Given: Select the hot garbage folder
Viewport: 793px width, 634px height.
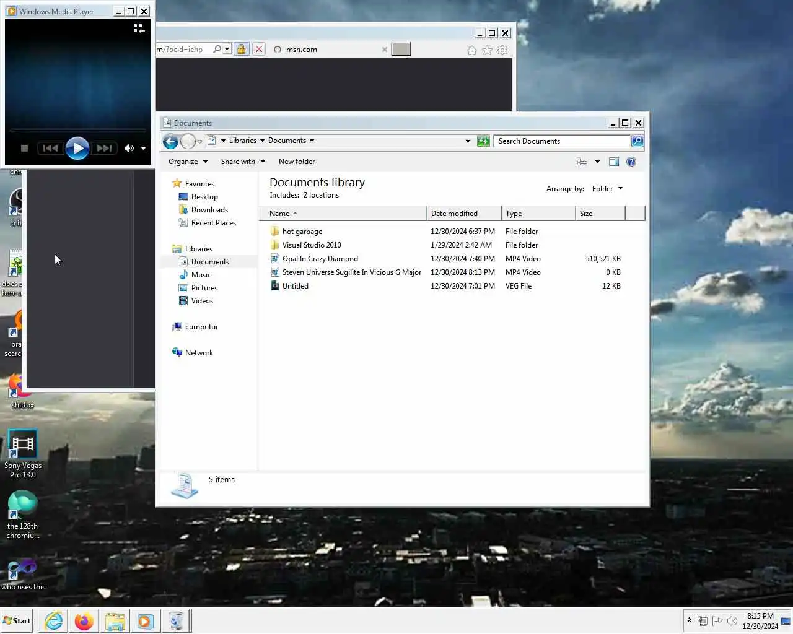Looking at the screenshot, I should coord(302,232).
